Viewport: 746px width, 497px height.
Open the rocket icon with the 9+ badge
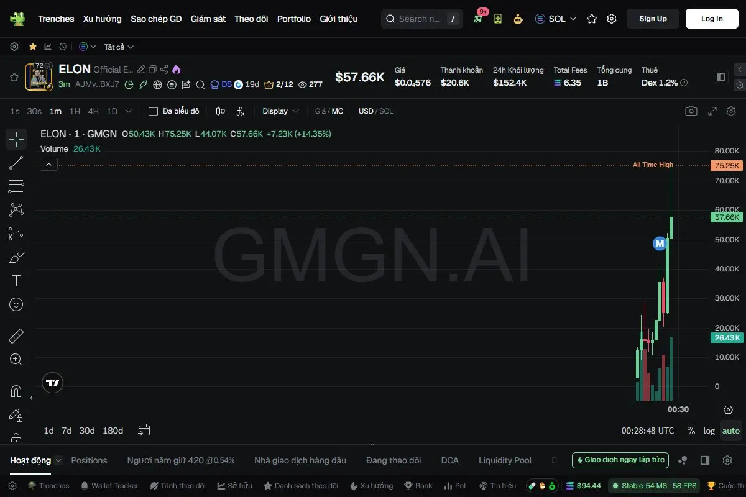478,18
